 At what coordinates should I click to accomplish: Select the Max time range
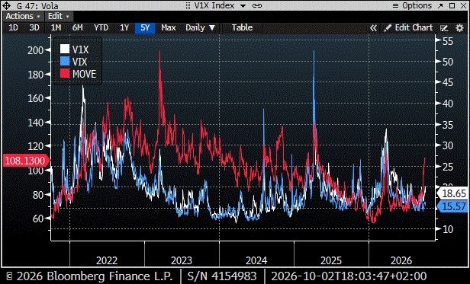tap(168, 28)
